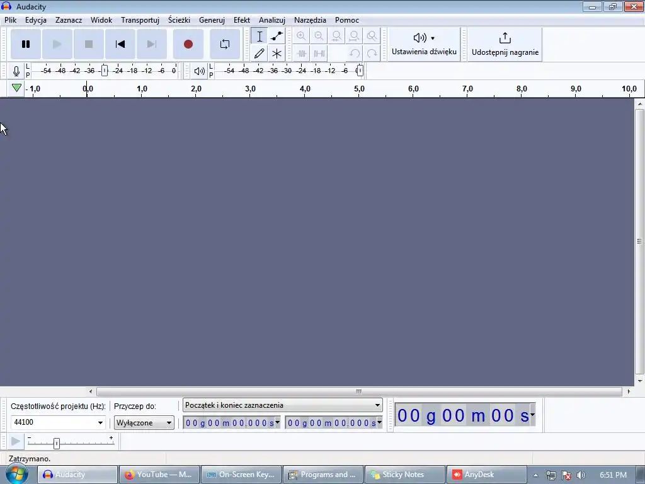Open the Pomoc menu
Image resolution: width=645 pixels, height=484 pixels.
point(347,20)
